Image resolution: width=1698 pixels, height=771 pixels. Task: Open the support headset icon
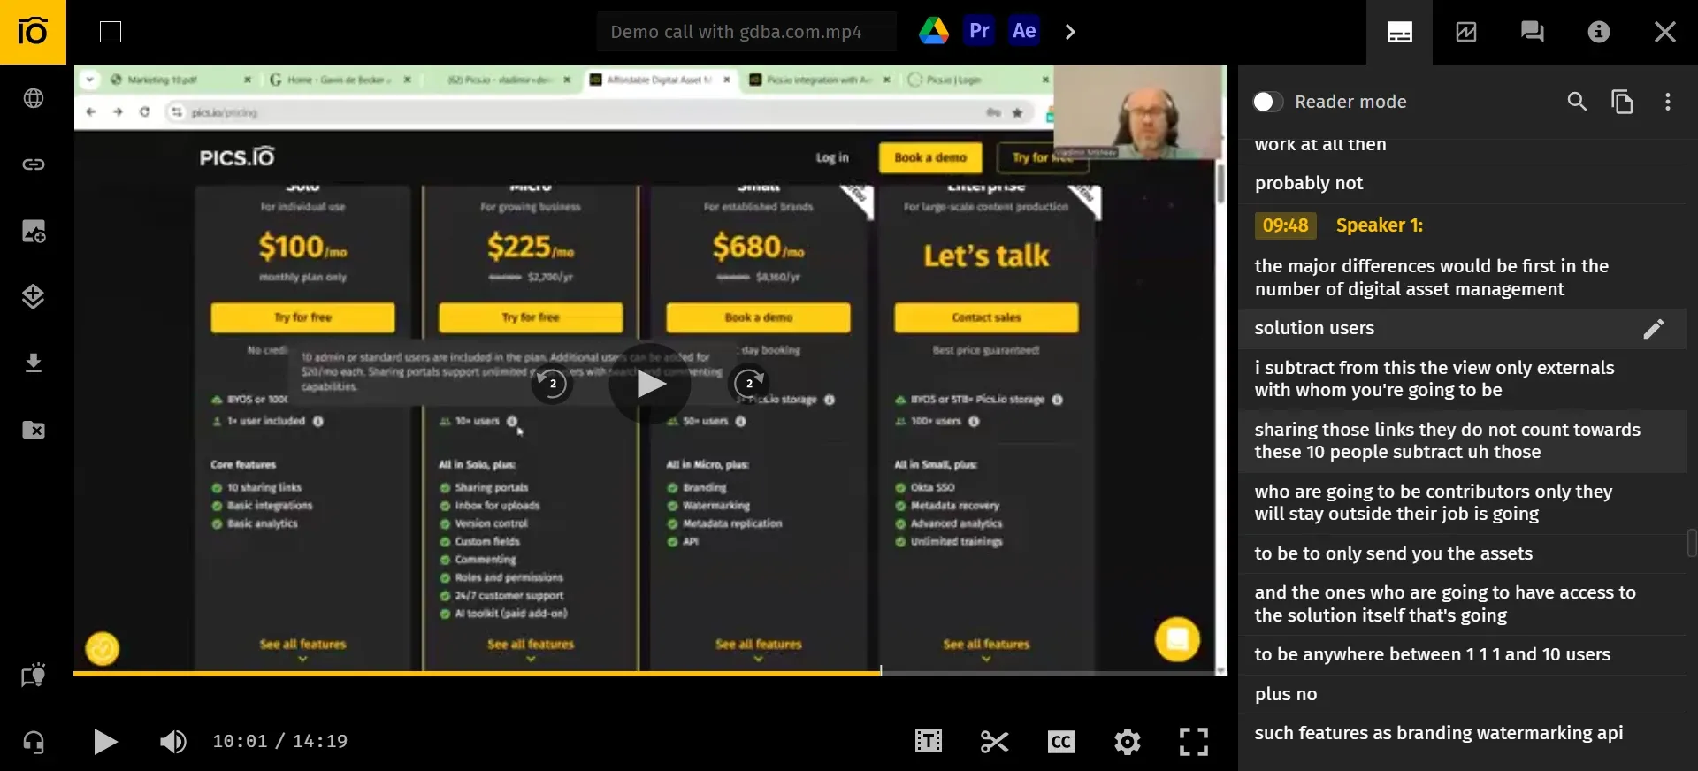tap(34, 742)
